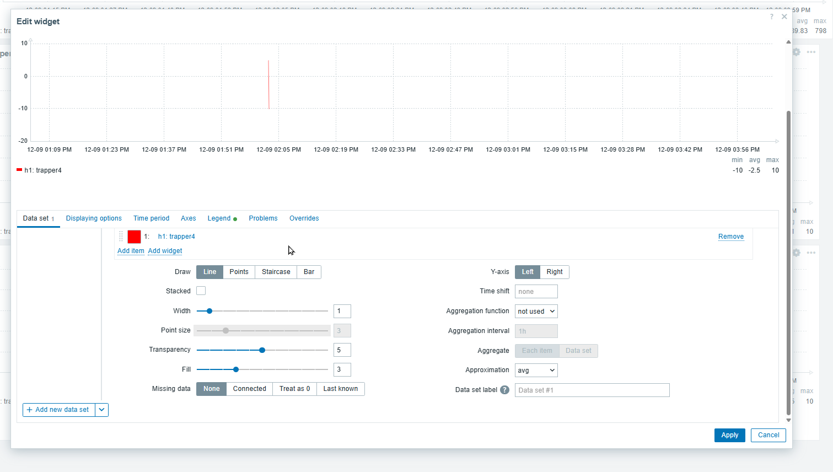The width and height of the screenshot is (833, 472).
Task: Click the drag handle beside the trapper4 item
Action: 121,237
